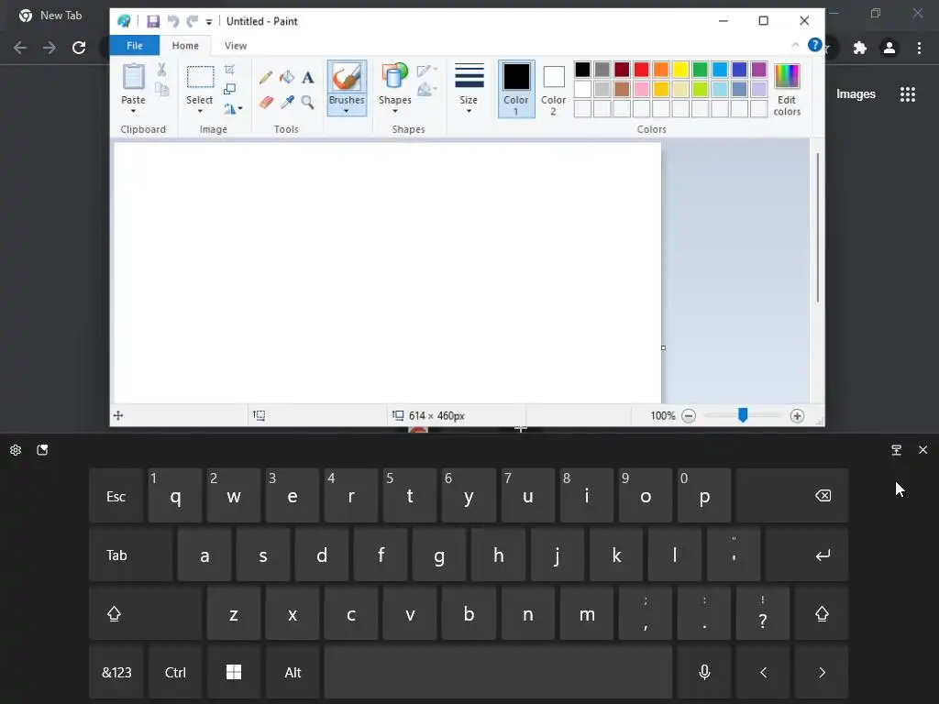Click the zoom in plus button
Screen dimensions: 939x704
coord(797,416)
